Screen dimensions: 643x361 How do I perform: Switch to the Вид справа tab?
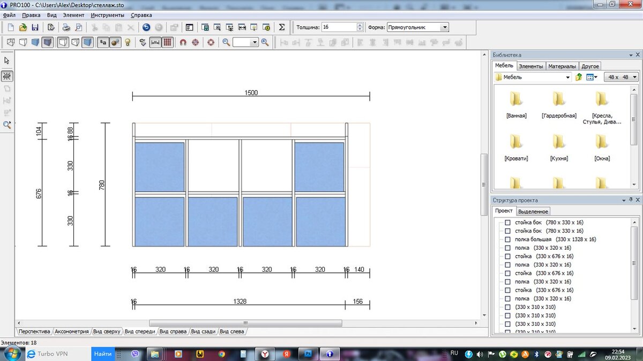click(173, 332)
